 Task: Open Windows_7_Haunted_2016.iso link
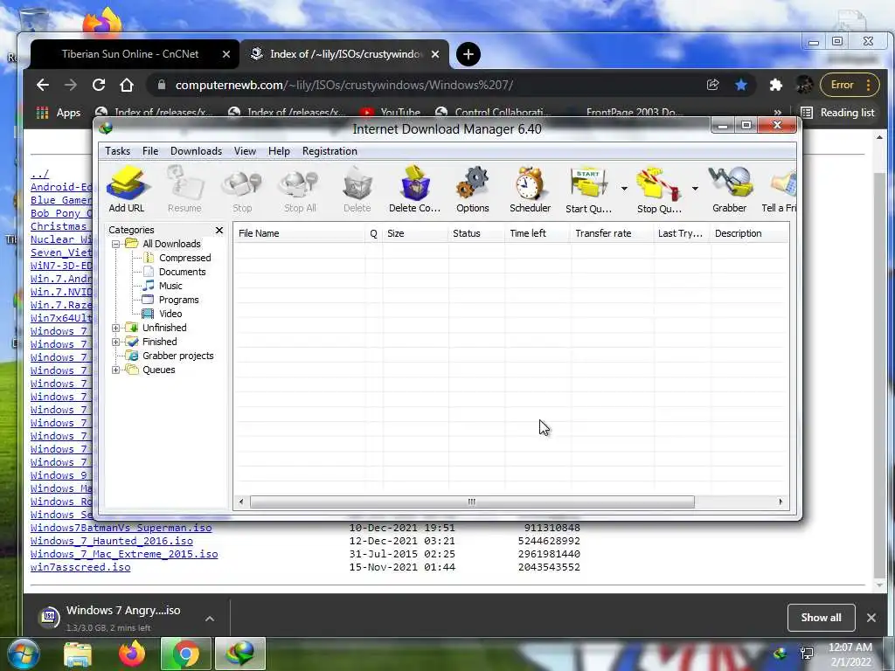click(111, 541)
